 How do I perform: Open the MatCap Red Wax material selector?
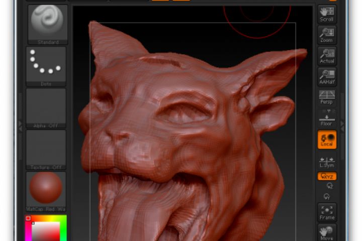(x=46, y=192)
